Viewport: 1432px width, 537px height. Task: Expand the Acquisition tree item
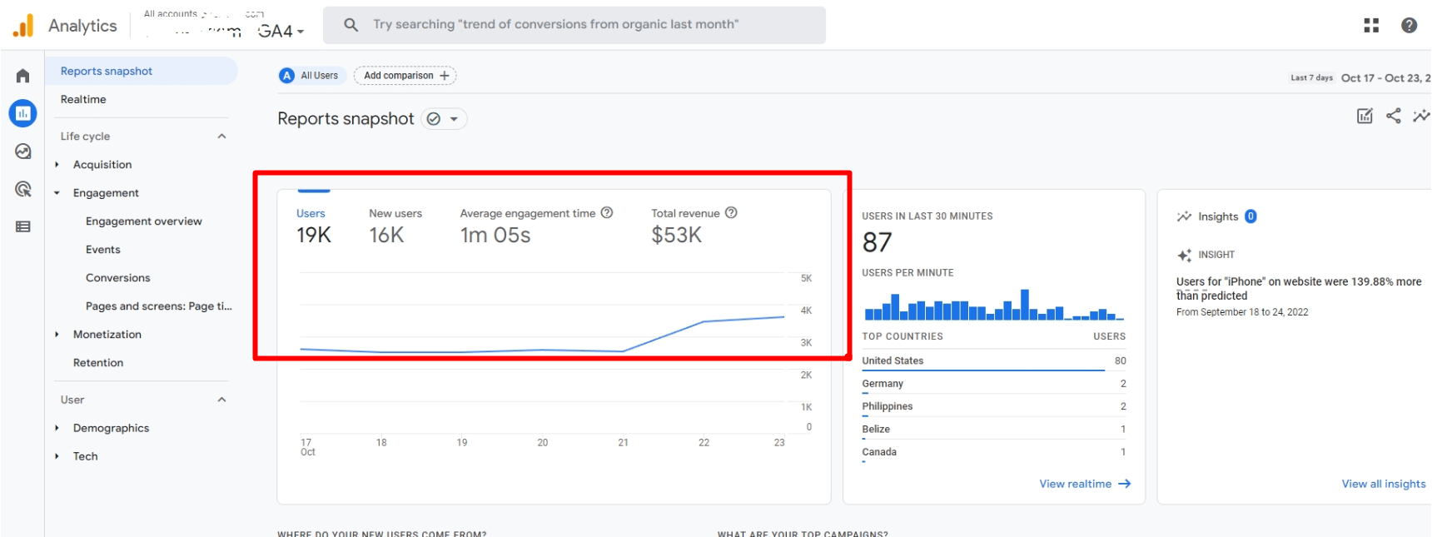57,165
